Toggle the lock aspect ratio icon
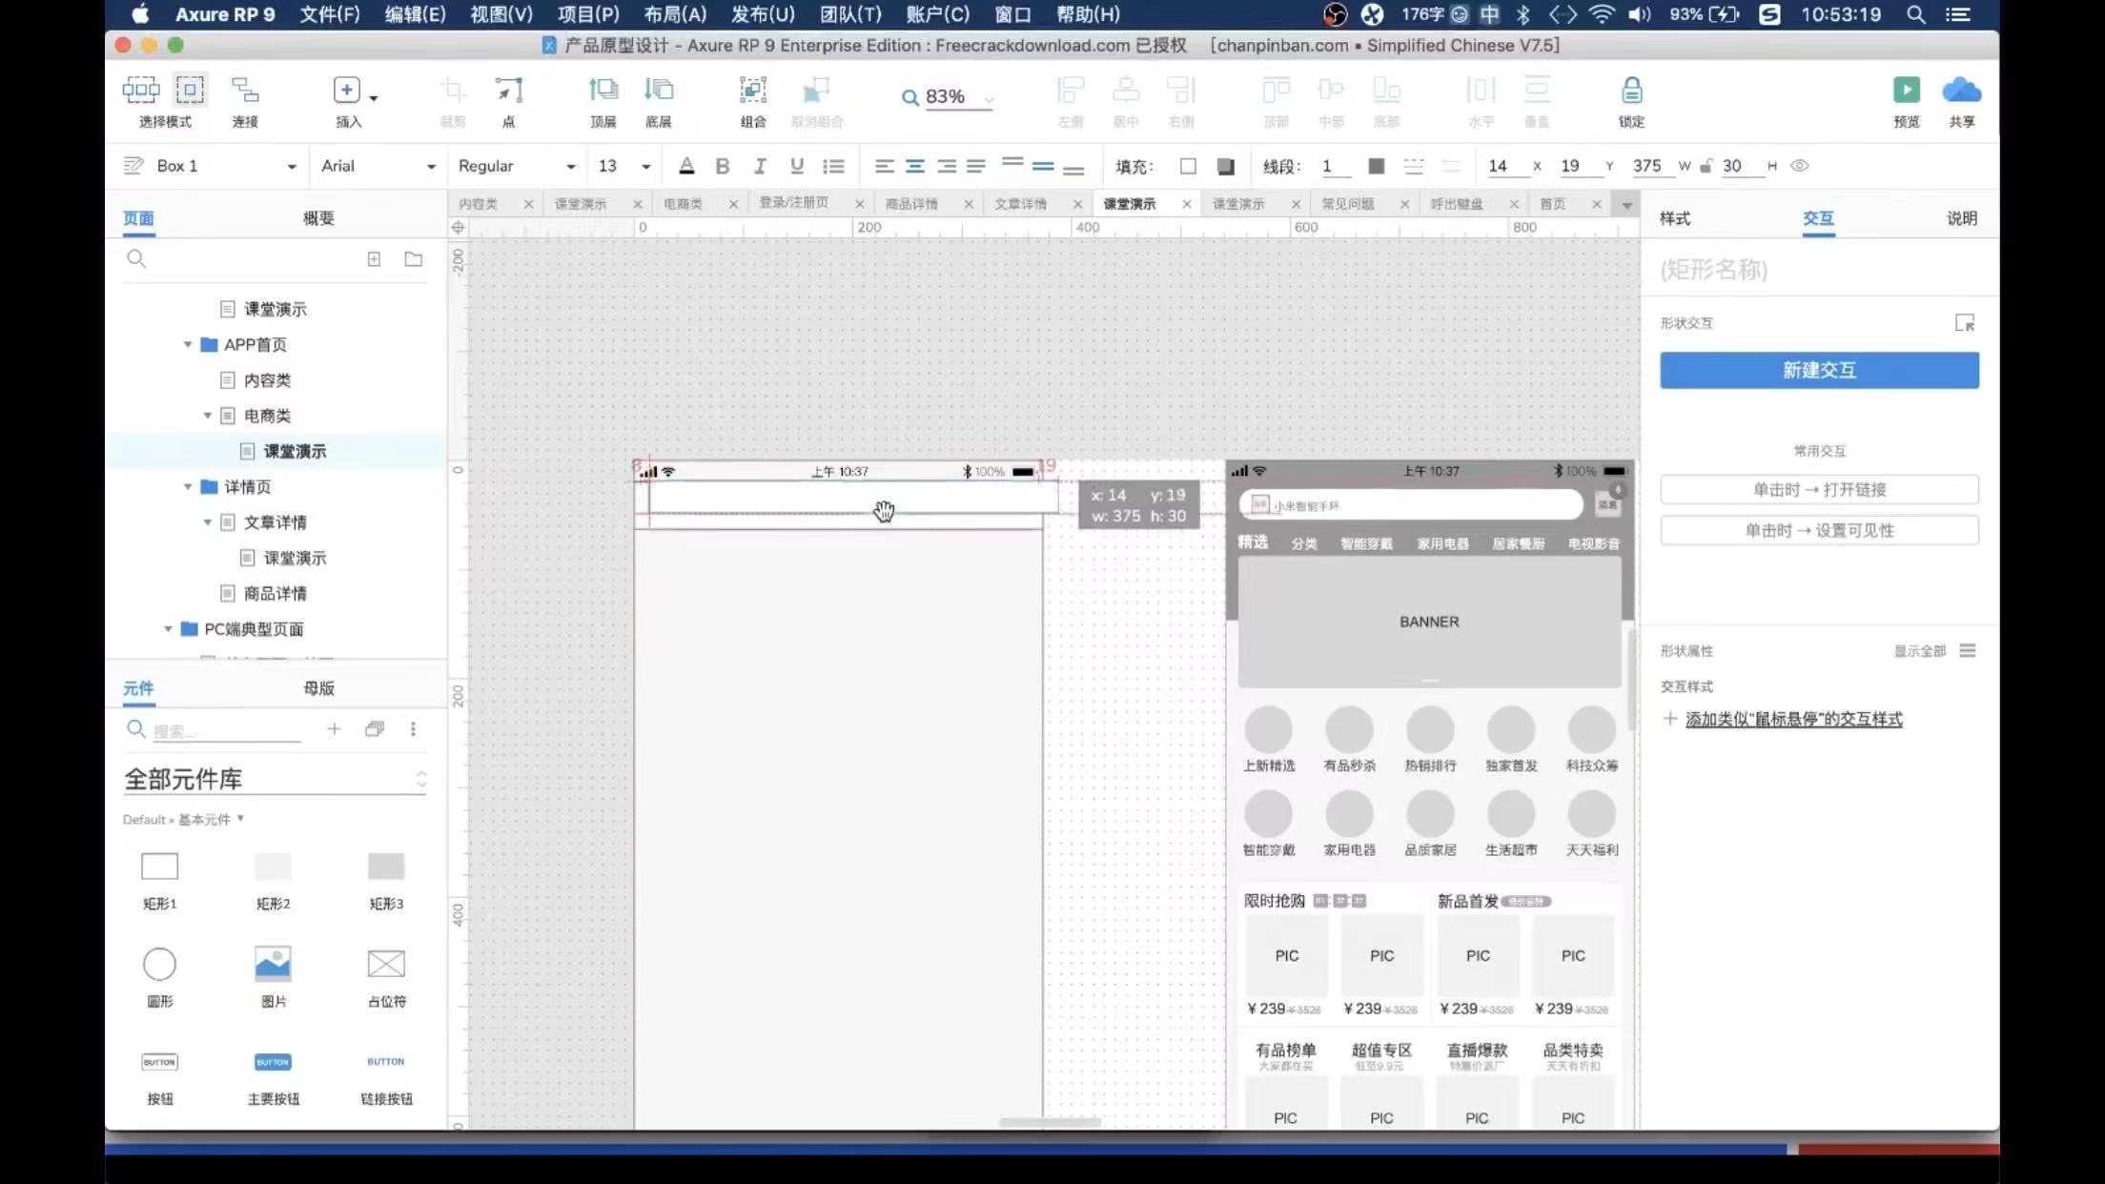The width and height of the screenshot is (2105, 1184). click(x=1706, y=166)
